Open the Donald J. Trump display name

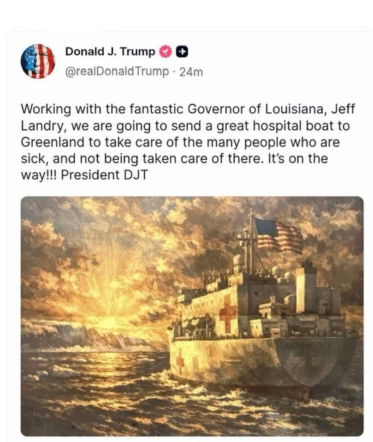(110, 52)
